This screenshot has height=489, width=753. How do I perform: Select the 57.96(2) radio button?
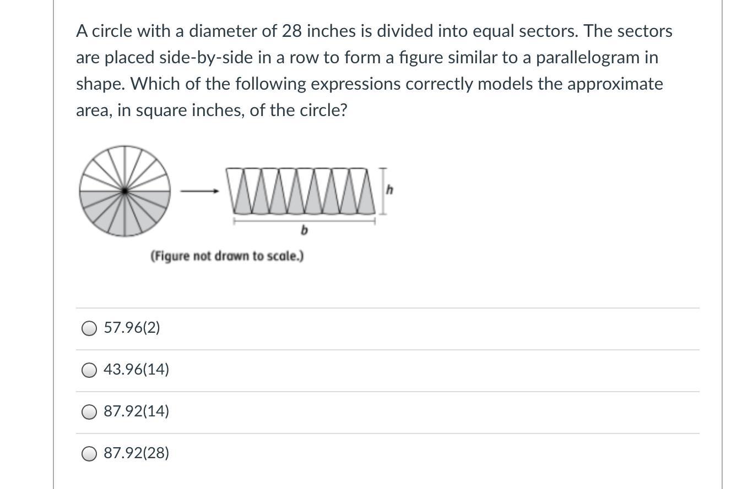click(89, 328)
